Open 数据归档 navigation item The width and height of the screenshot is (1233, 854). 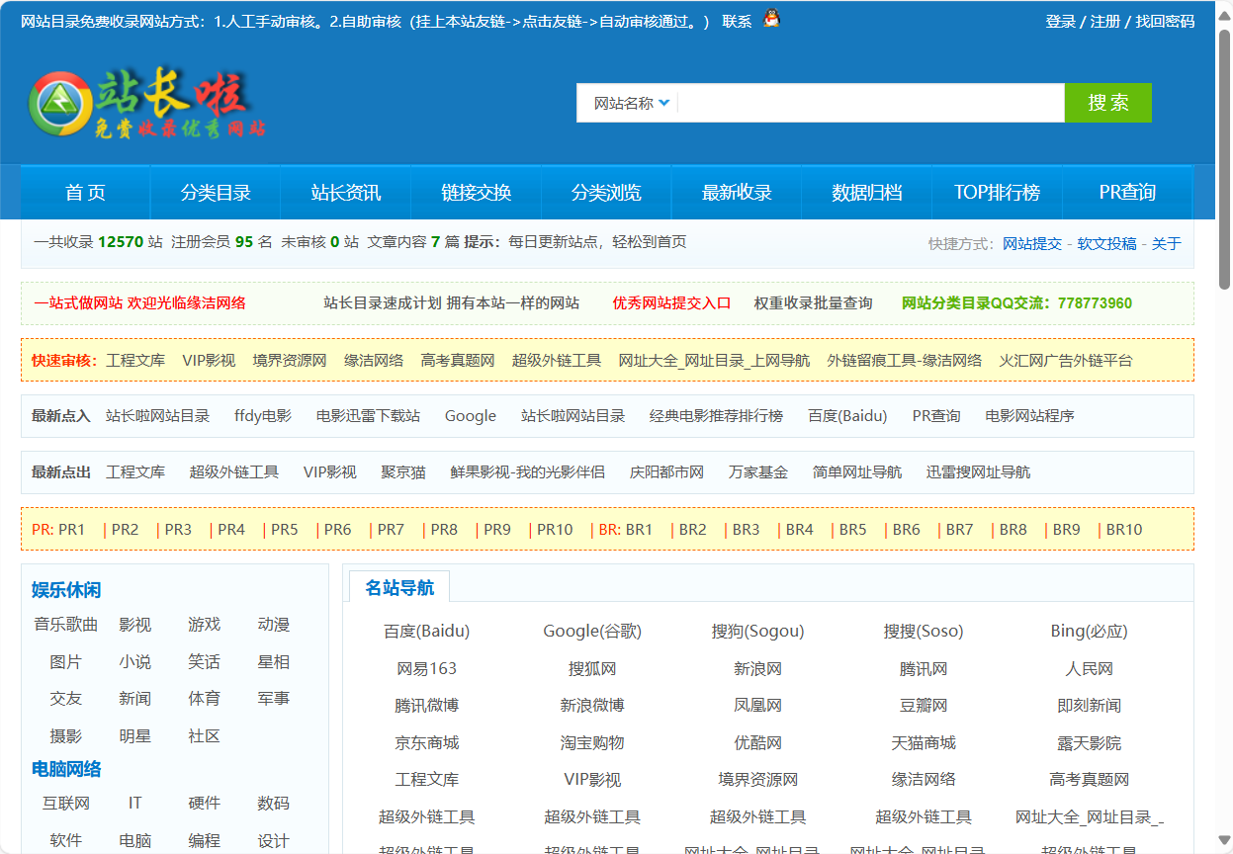[867, 193]
